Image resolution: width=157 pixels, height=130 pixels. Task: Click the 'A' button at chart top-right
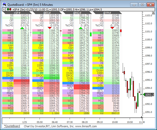[x=153, y=13]
